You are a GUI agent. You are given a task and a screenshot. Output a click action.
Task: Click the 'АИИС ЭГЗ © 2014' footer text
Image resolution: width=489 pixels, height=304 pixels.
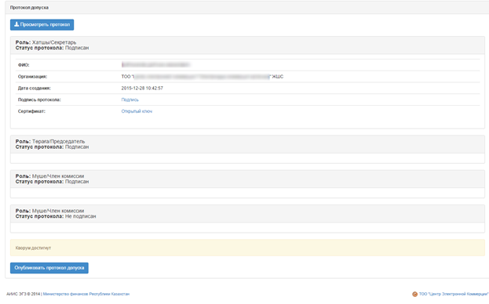click(23, 294)
